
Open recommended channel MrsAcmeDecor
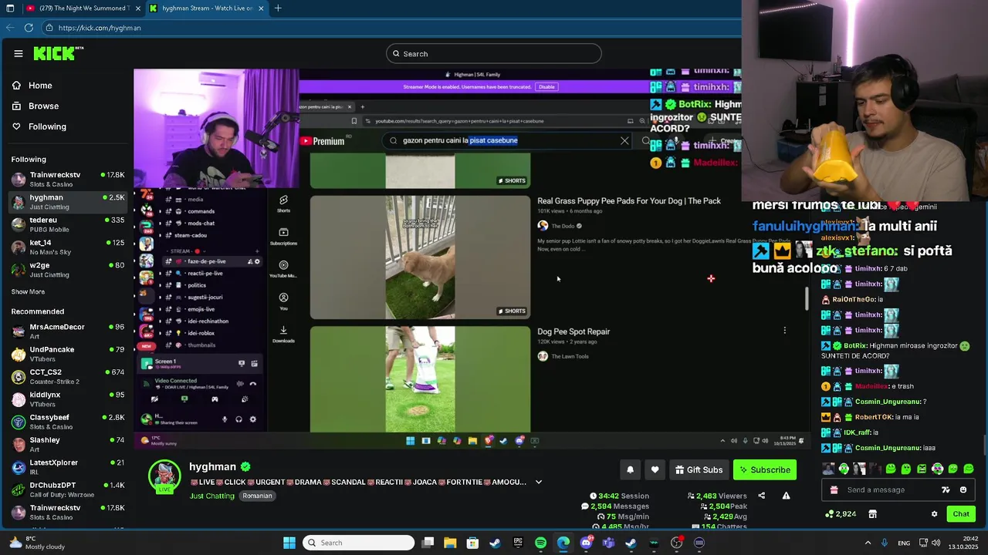[x=67, y=331]
